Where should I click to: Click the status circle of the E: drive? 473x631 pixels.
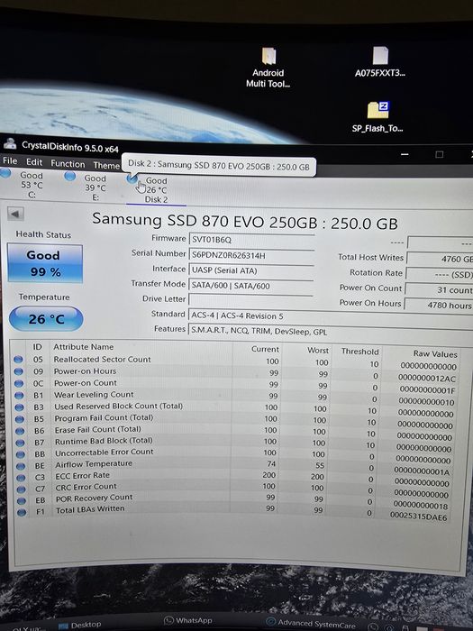tap(70, 176)
